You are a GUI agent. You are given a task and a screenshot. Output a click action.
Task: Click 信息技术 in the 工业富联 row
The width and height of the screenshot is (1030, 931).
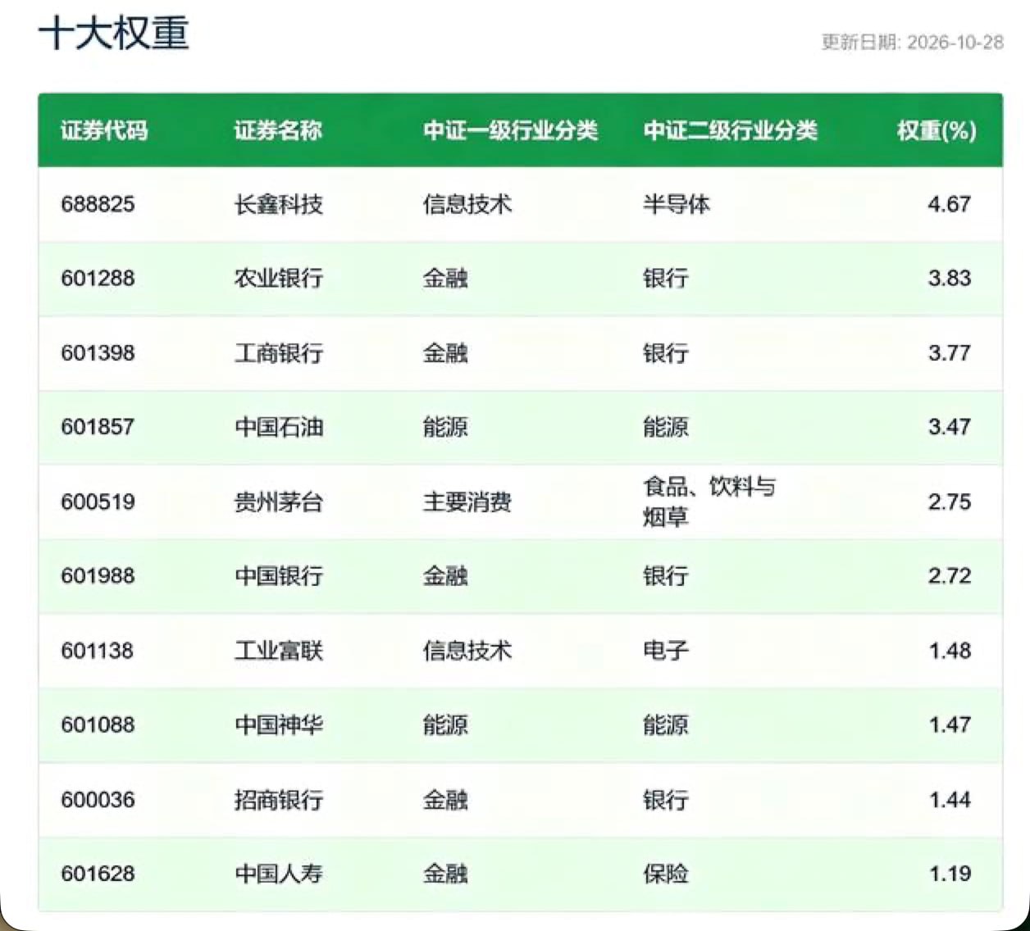(x=467, y=651)
